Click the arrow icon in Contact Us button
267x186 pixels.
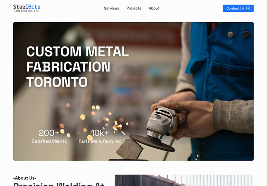click(x=248, y=9)
